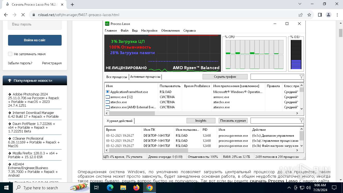The image size is (343, 193).
Task: Focus the Ваш пароль password field
Action: pyautogui.click(x=35, y=24)
